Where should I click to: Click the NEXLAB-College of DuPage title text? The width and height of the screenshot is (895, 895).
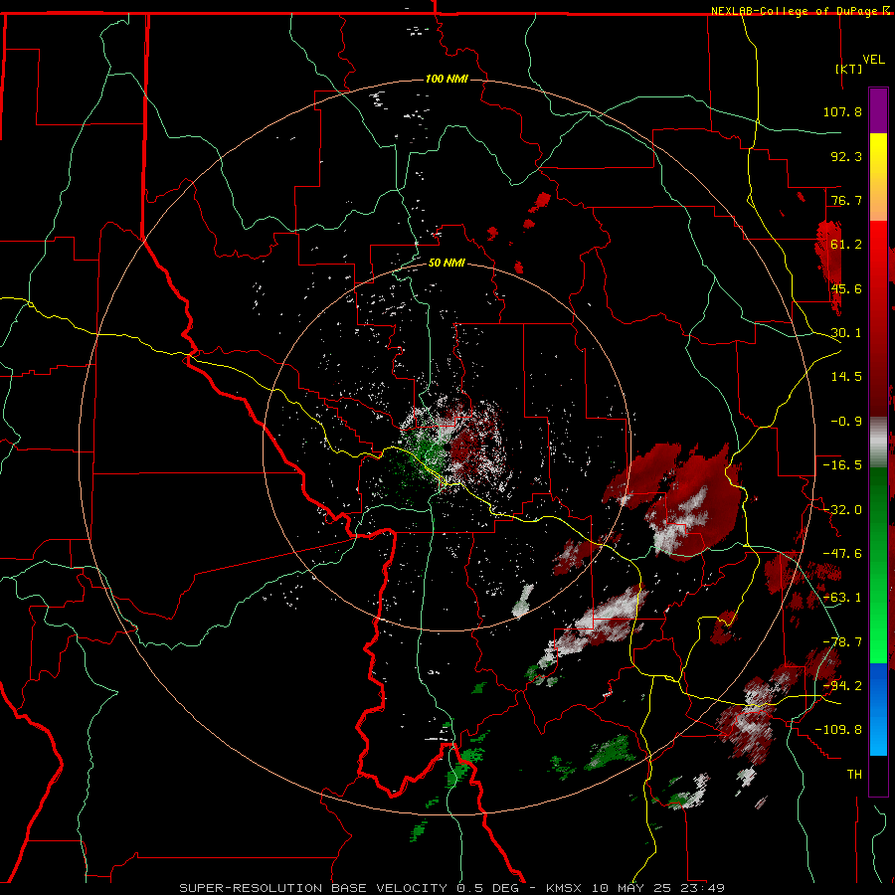(x=796, y=11)
